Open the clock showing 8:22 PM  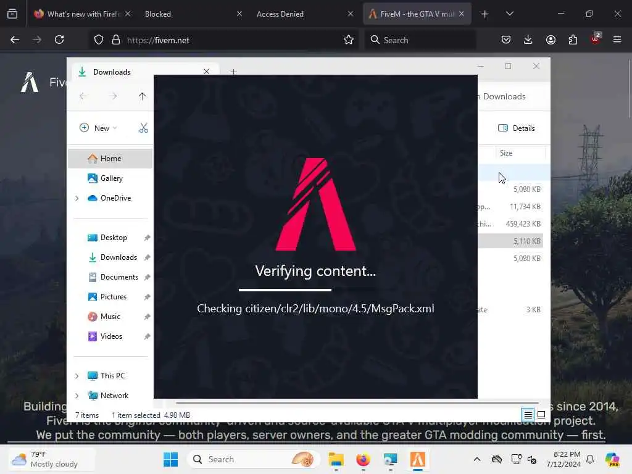[x=563, y=459]
